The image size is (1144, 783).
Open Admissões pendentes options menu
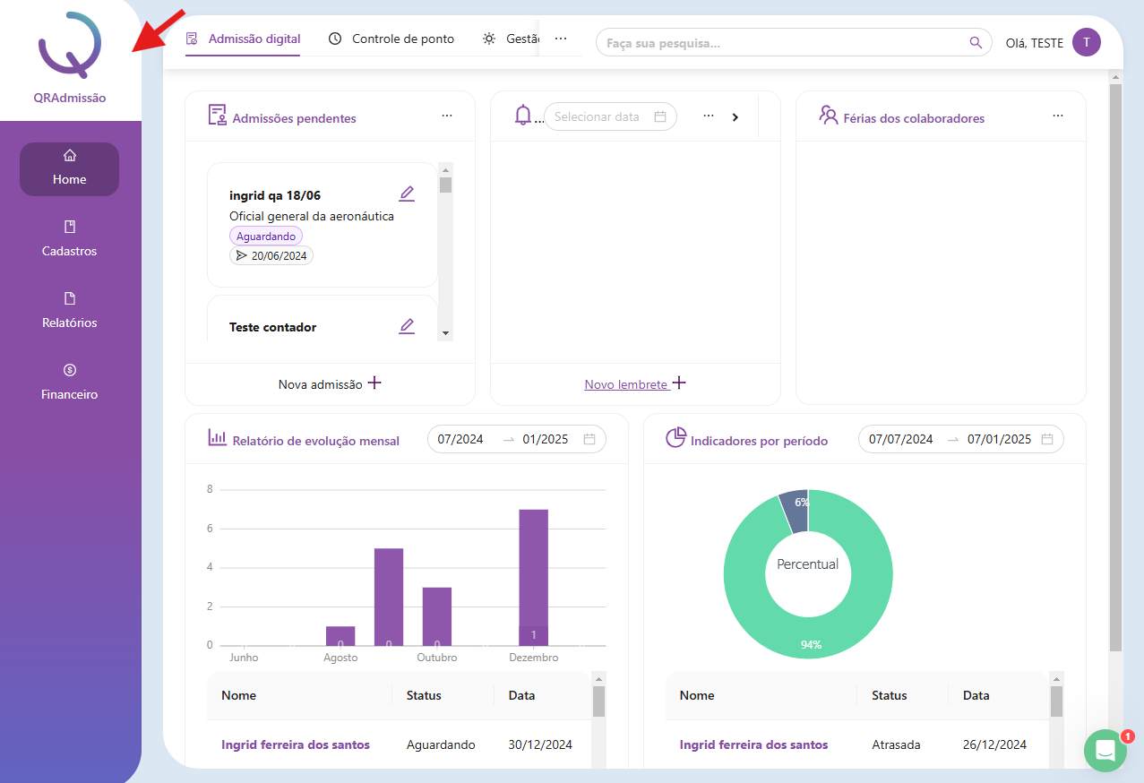coord(446,116)
